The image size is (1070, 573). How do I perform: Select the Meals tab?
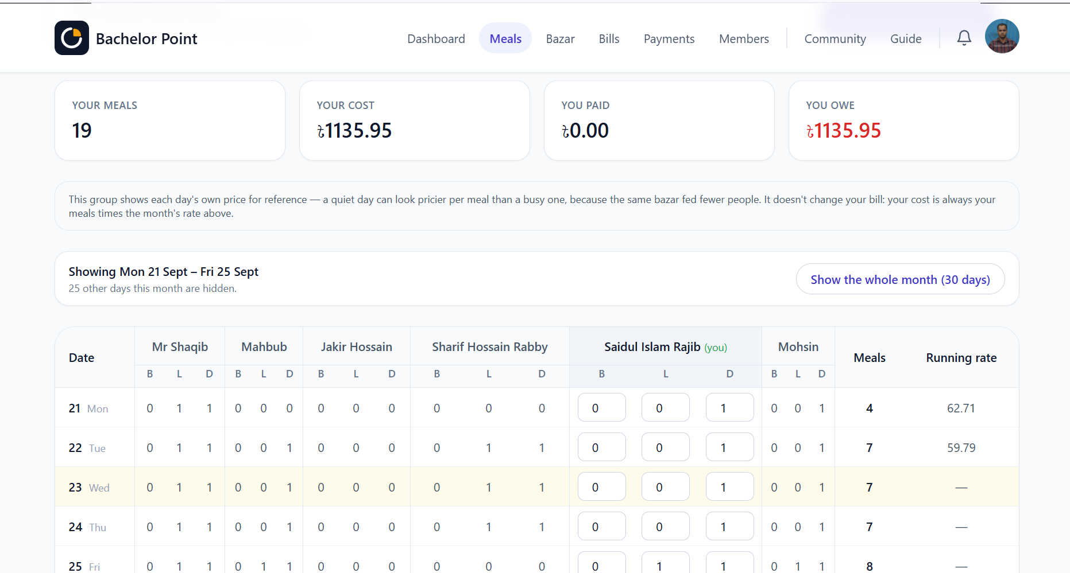[505, 38]
